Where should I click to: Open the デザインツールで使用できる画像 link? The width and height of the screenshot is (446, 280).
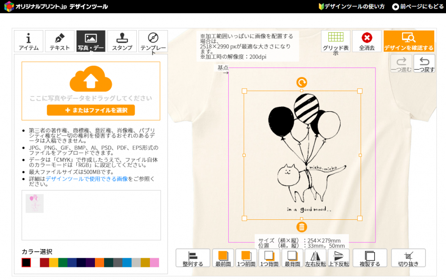click(87, 179)
